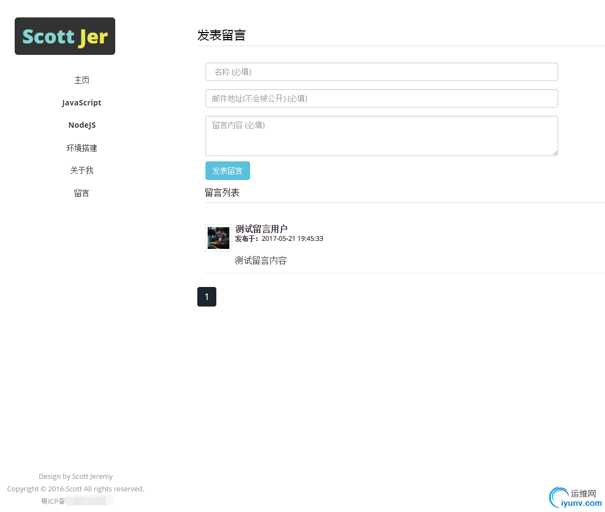
Task: Open the 关于我 page
Action: click(82, 170)
